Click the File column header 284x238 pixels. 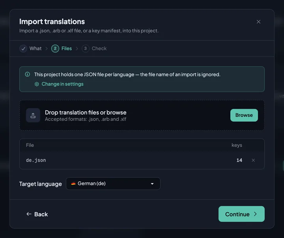(x=30, y=145)
